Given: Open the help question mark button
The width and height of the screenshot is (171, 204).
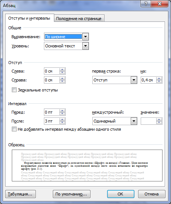Looking at the screenshot, I should tap(146, 4).
